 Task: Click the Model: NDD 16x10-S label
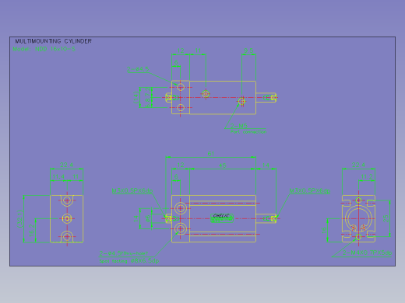tap(44, 49)
